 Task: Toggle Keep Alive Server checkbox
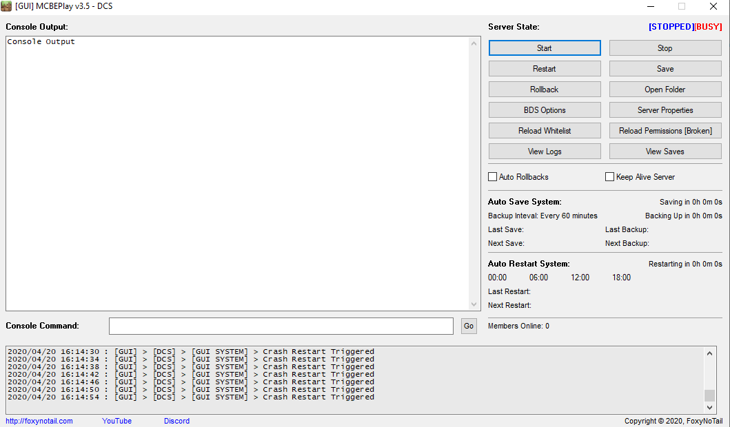(x=609, y=177)
